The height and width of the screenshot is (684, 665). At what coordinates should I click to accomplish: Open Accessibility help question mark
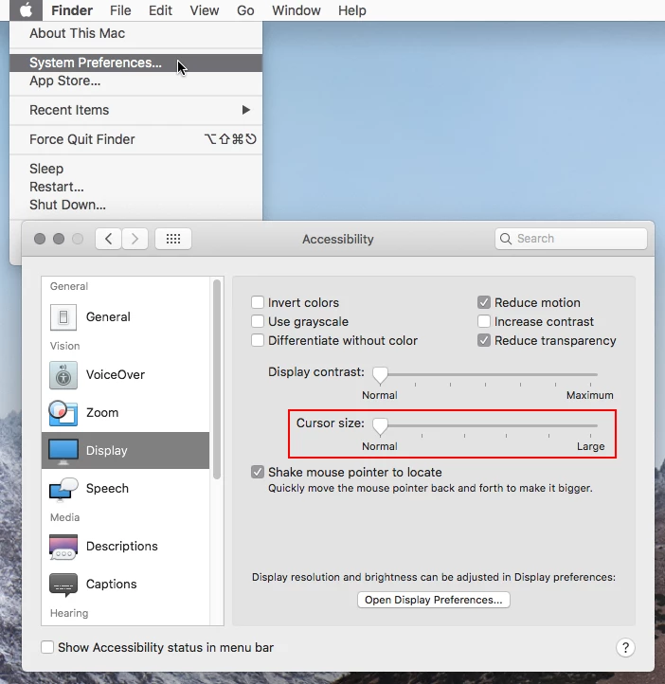click(625, 648)
